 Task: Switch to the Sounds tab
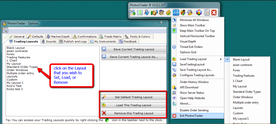[x=49, y=41]
